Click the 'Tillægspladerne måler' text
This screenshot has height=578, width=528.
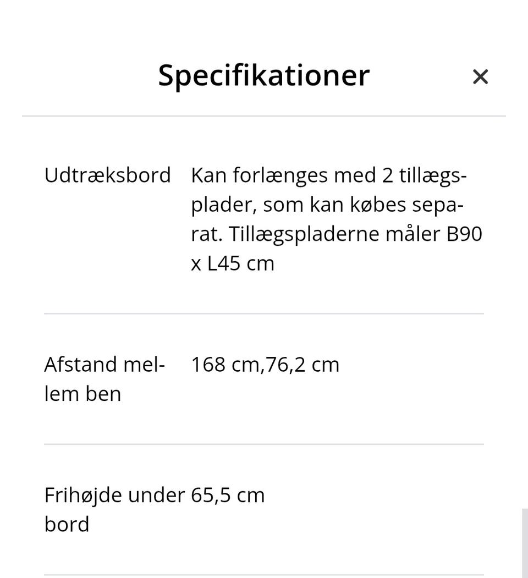(x=334, y=234)
